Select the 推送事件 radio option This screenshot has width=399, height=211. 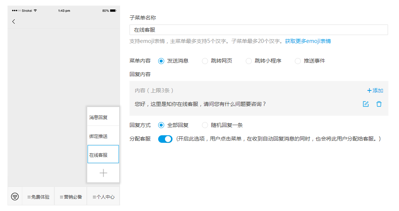[x=298, y=61]
